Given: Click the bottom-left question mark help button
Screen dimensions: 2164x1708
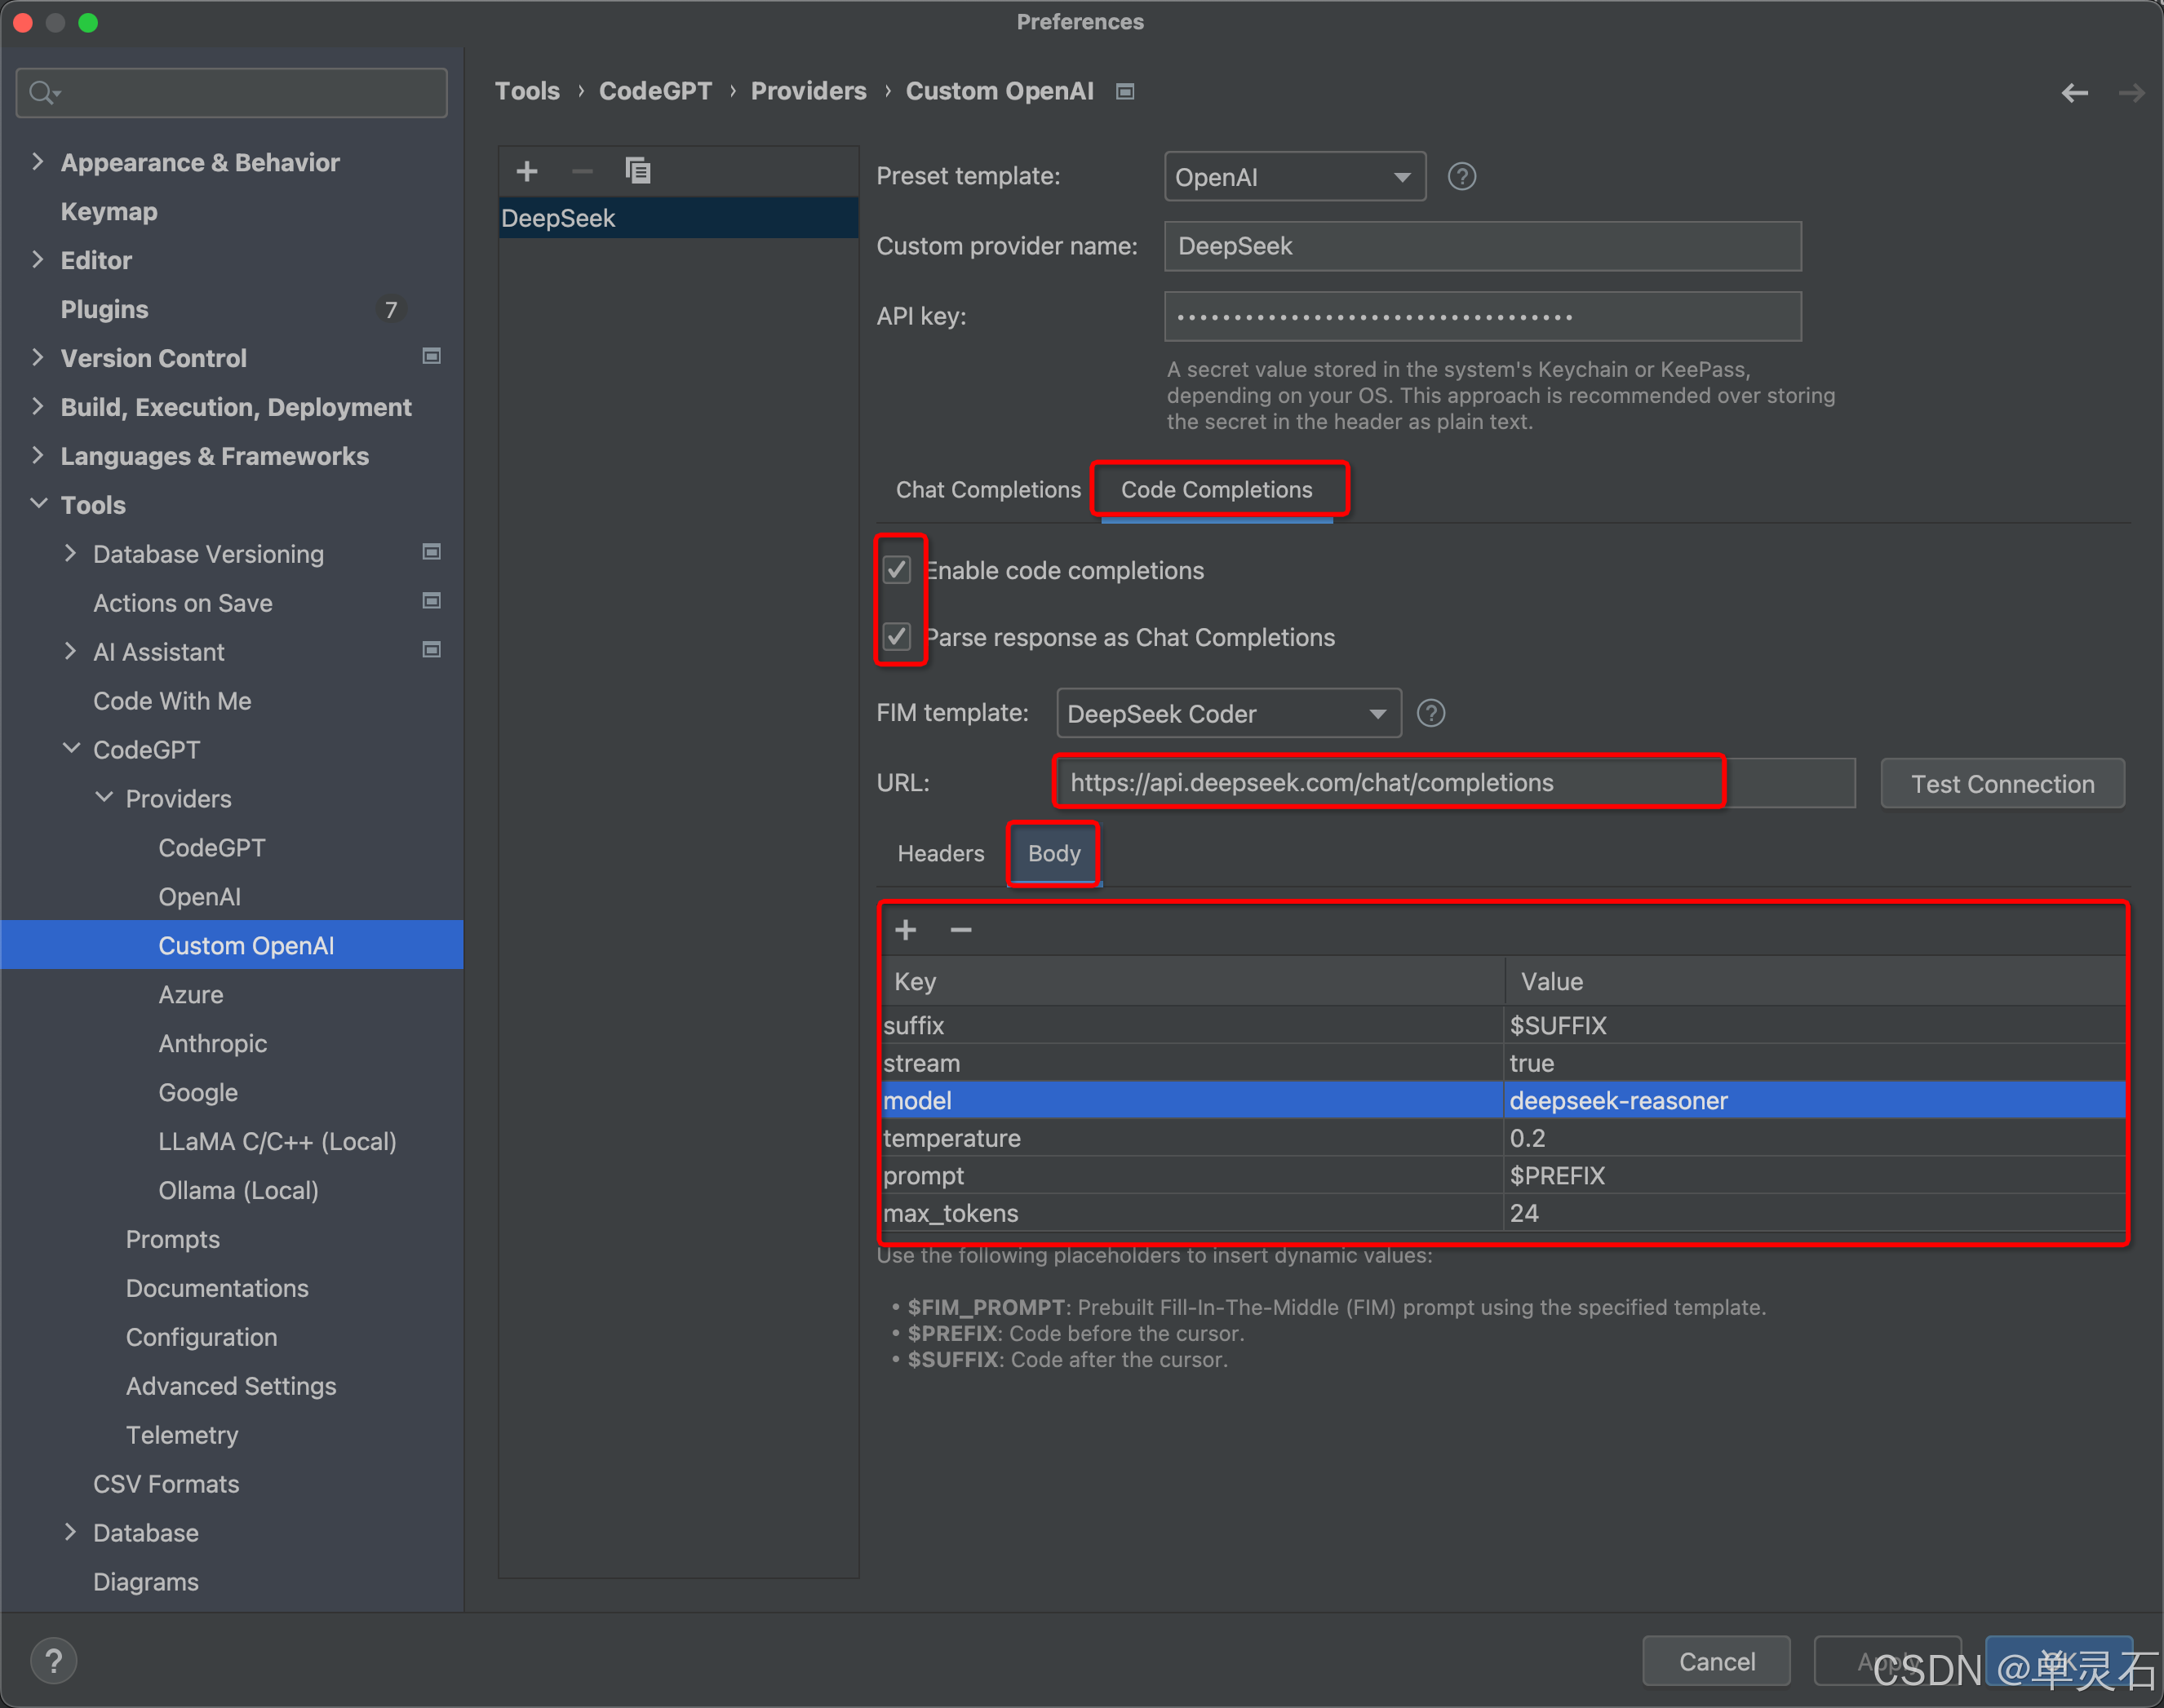Looking at the screenshot, I should [54, 1661].
